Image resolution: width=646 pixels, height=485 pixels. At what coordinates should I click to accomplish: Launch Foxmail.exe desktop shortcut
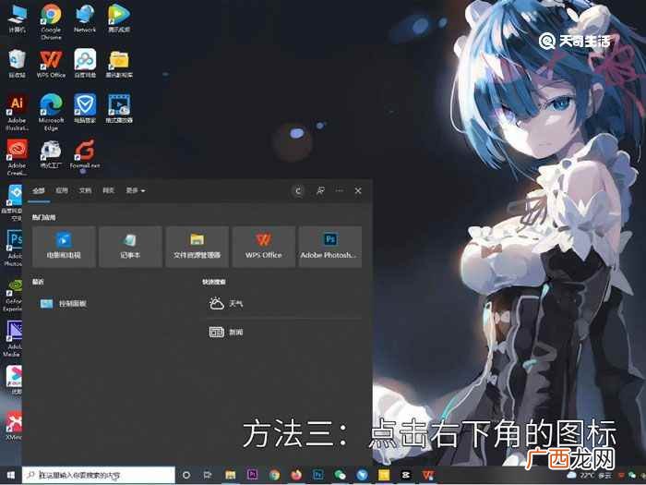tap(85, 154)
